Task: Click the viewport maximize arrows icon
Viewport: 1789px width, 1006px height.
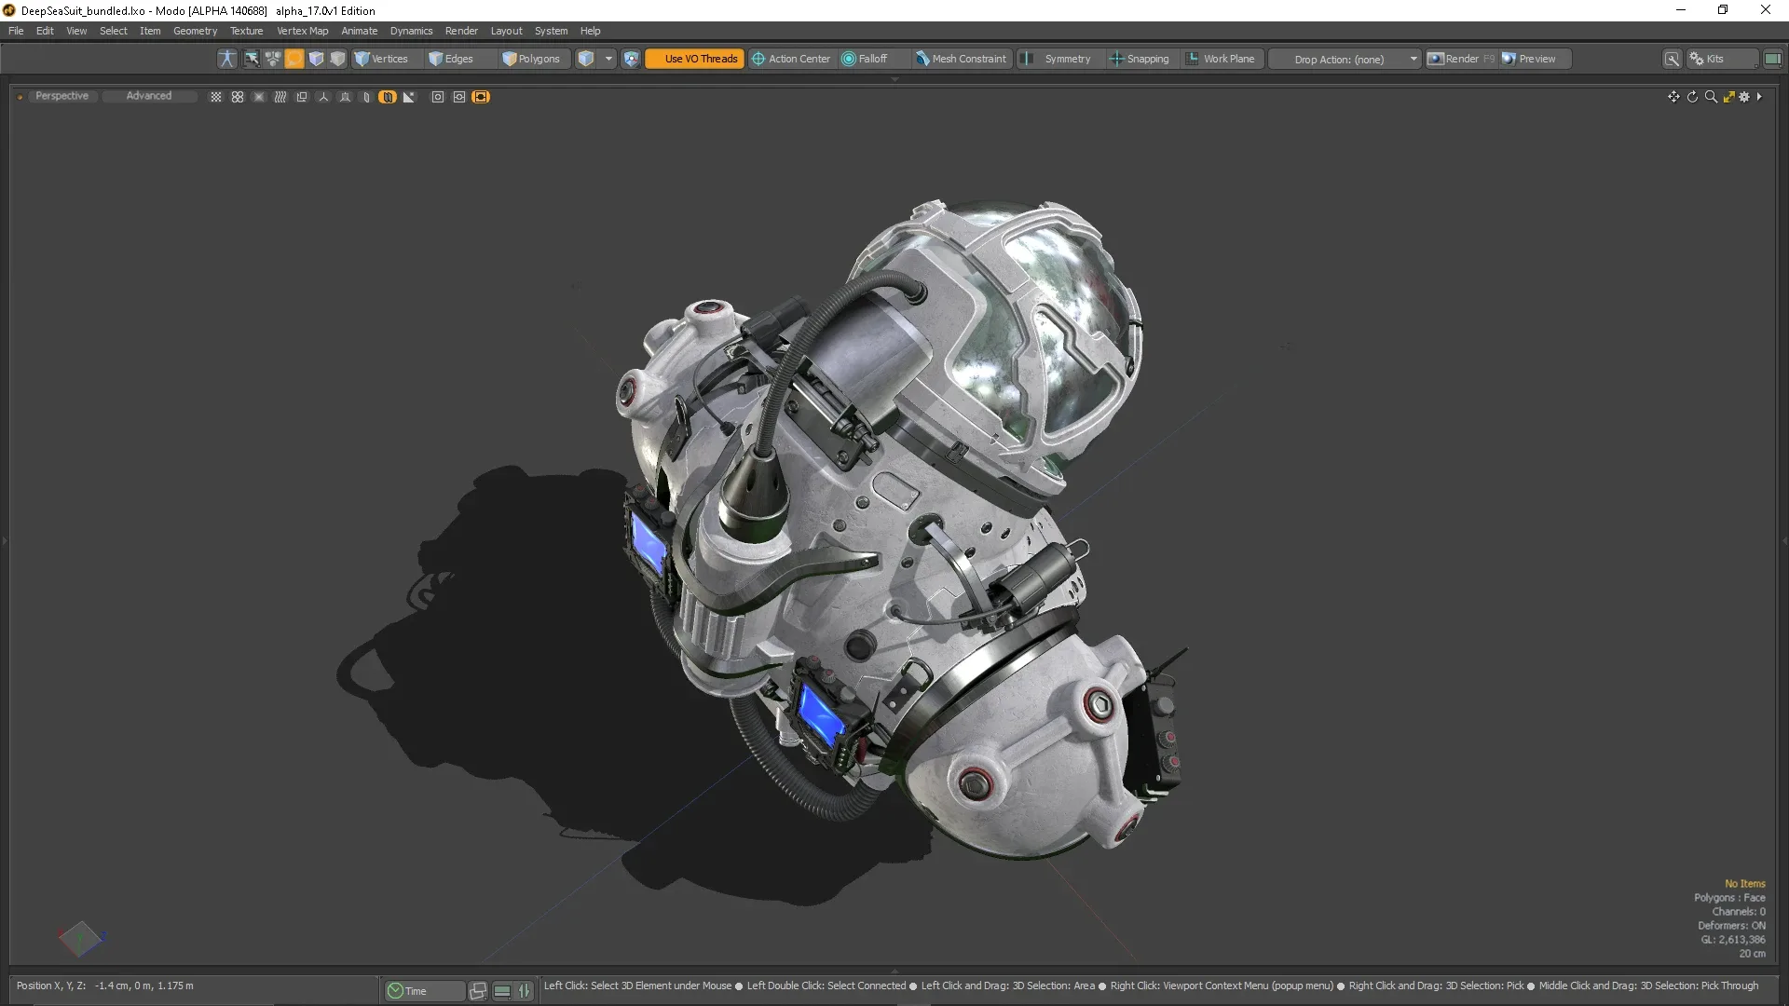Action: pyautogui.click(x=1728, y=97)
